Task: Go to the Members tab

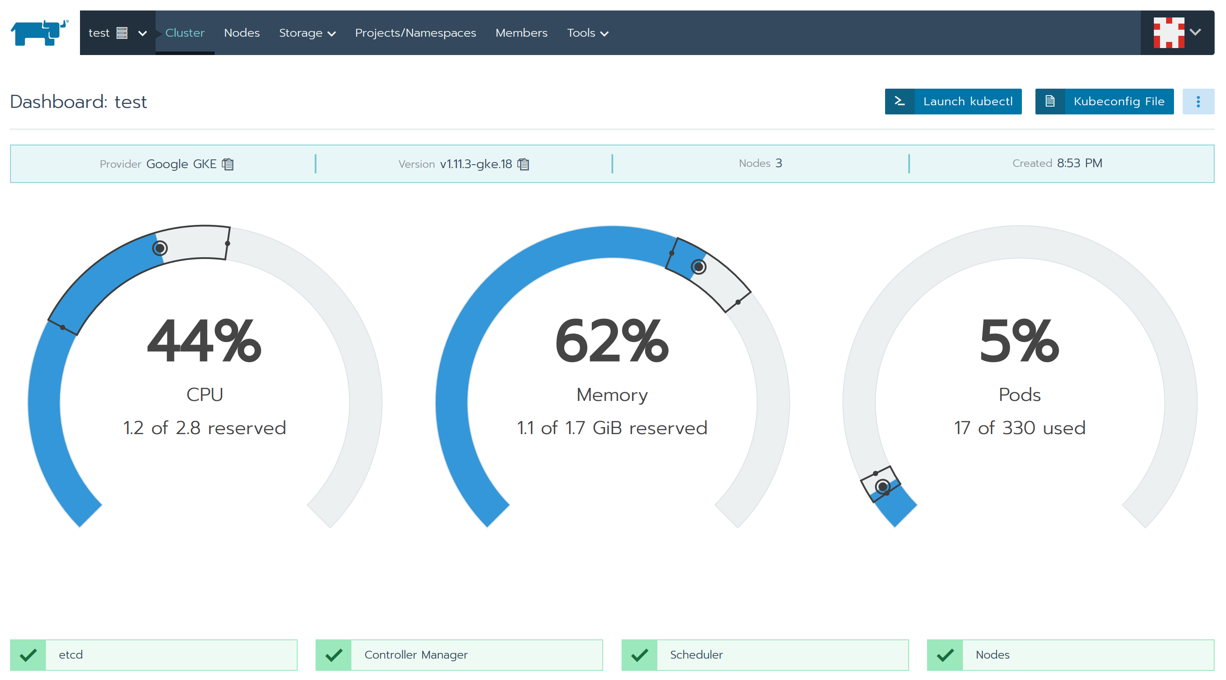Action: pyautogui.click(x=521, y=33)
